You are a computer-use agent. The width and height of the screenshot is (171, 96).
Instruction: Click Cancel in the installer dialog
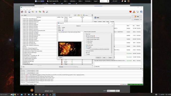point(110,58)
